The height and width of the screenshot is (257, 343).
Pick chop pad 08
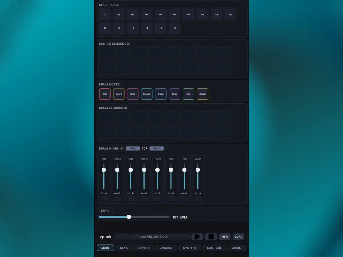pos(202,14)
